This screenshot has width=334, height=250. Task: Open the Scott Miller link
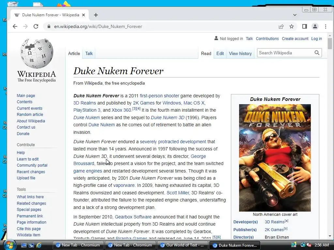[178, 193]
